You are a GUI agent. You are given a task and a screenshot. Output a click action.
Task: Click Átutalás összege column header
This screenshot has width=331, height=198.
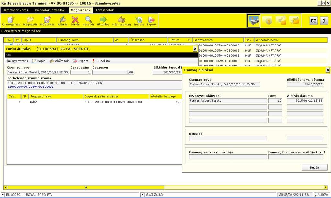click(x=166, y=96)
